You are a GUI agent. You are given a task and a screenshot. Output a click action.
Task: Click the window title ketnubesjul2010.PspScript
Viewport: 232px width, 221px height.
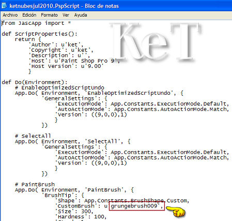click(x=44, y=6)
